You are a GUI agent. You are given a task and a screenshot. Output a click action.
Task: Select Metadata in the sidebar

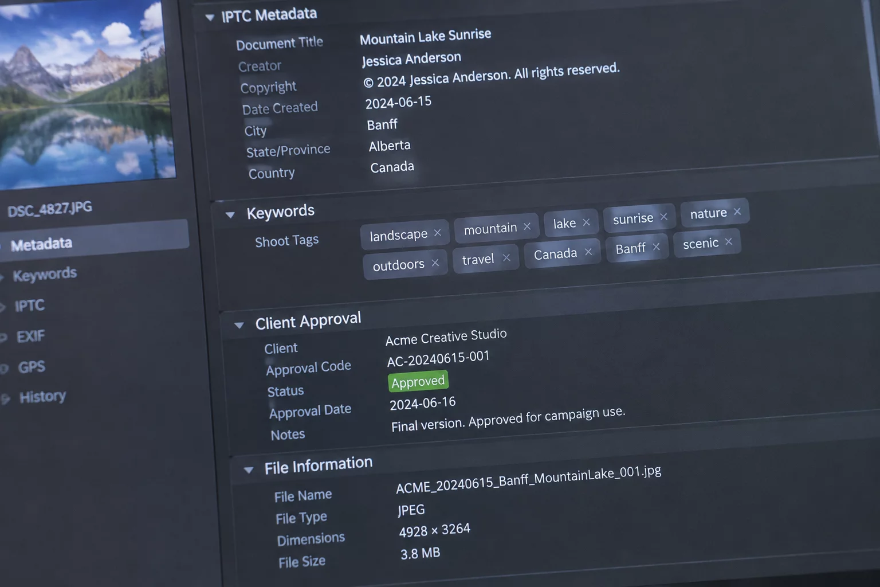(x=95, y=241)
